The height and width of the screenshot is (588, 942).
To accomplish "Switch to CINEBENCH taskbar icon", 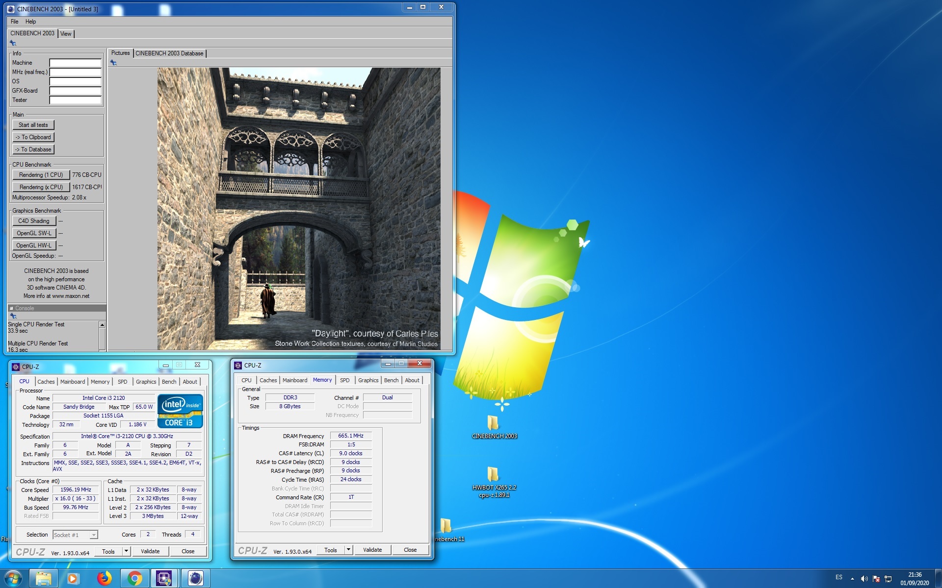I will 195,579.
